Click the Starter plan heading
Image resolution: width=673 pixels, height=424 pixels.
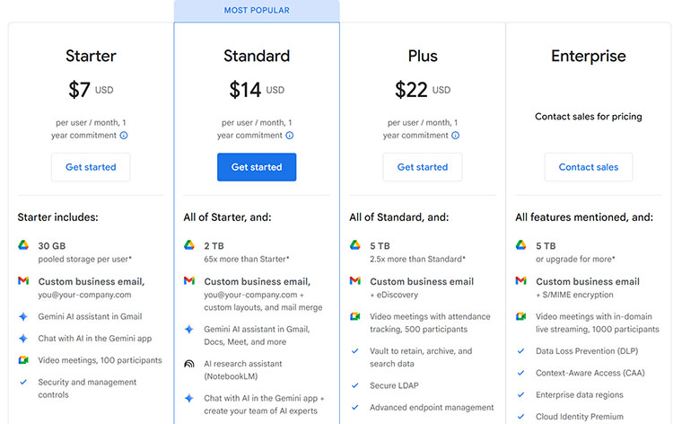tap(91, 56)
